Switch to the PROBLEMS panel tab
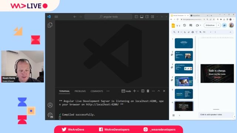This screenshot has width=237, height=133. click(80, 91)
